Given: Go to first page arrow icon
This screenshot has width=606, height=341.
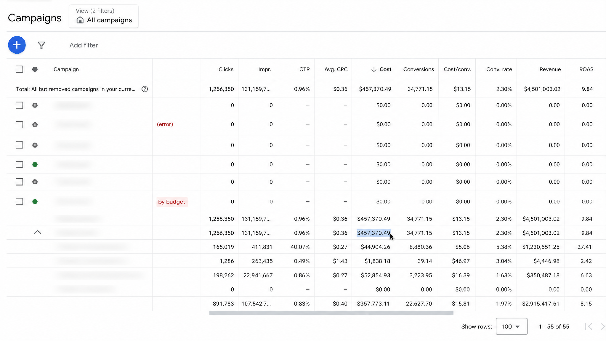Looking at the screenshot, I should point(589,326).
